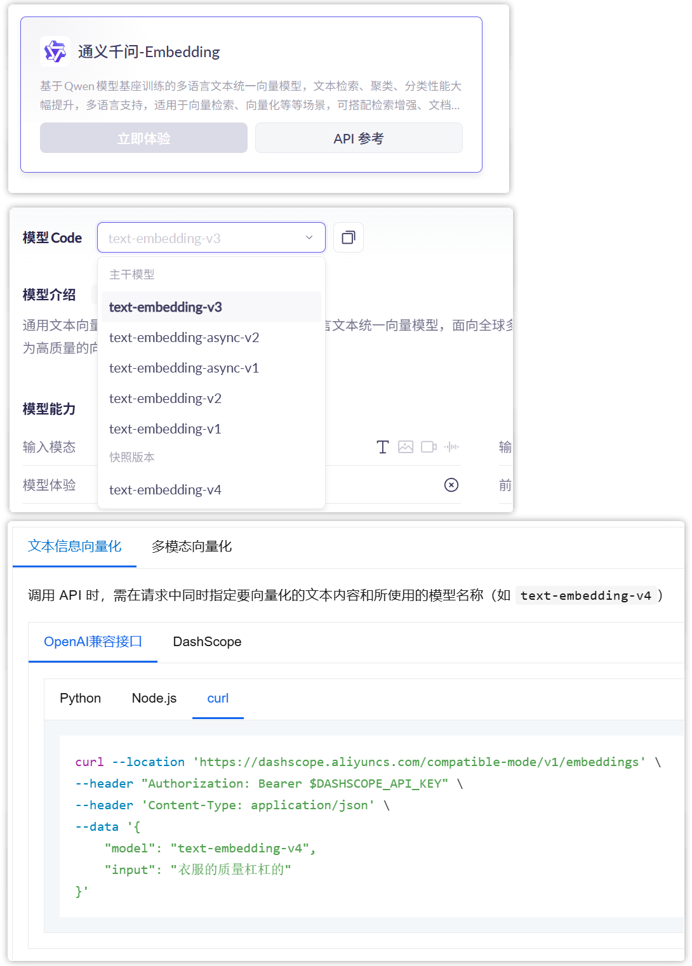Click the 立即体验 button
The image size is (692, 966).
click(143, 138)
